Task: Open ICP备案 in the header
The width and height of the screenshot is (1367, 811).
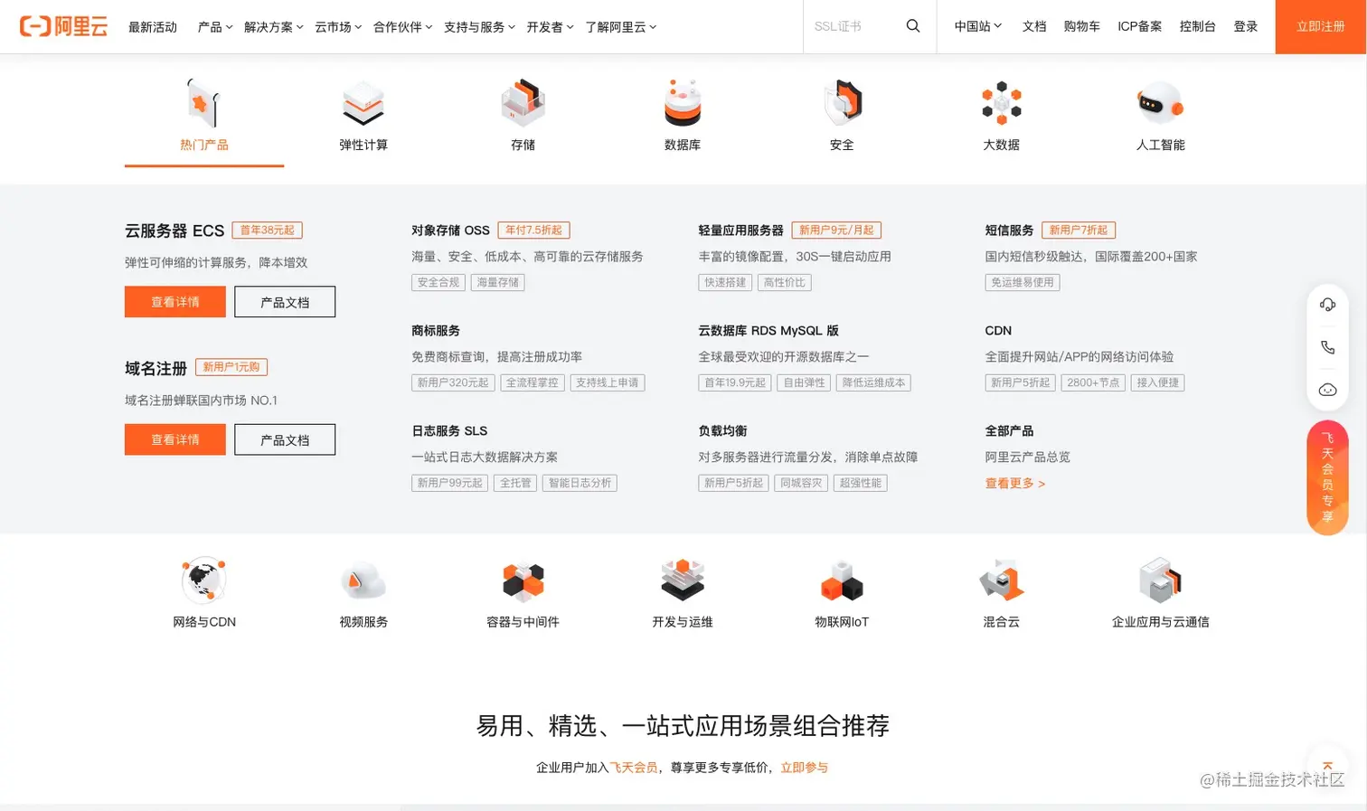Action: 1140,26
